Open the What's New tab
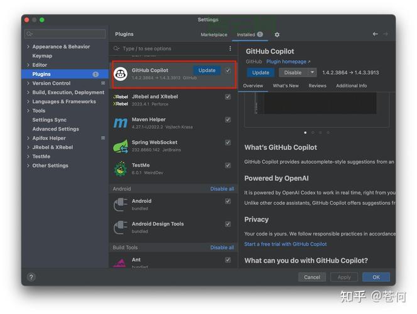 tap(286, 85)
